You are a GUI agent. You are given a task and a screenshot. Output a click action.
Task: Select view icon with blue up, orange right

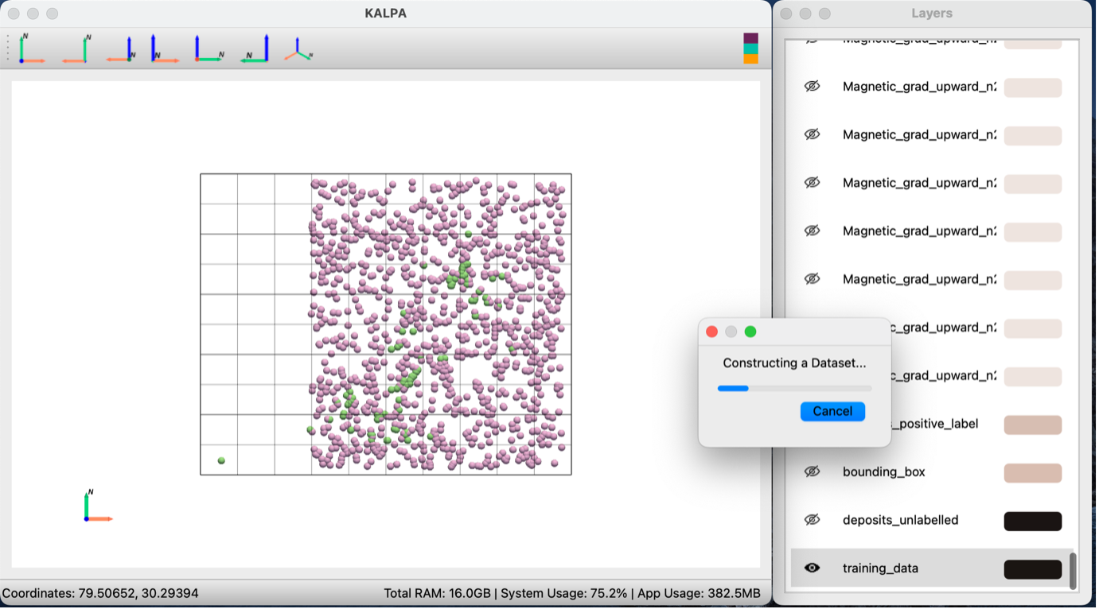(x=165, y=48)
